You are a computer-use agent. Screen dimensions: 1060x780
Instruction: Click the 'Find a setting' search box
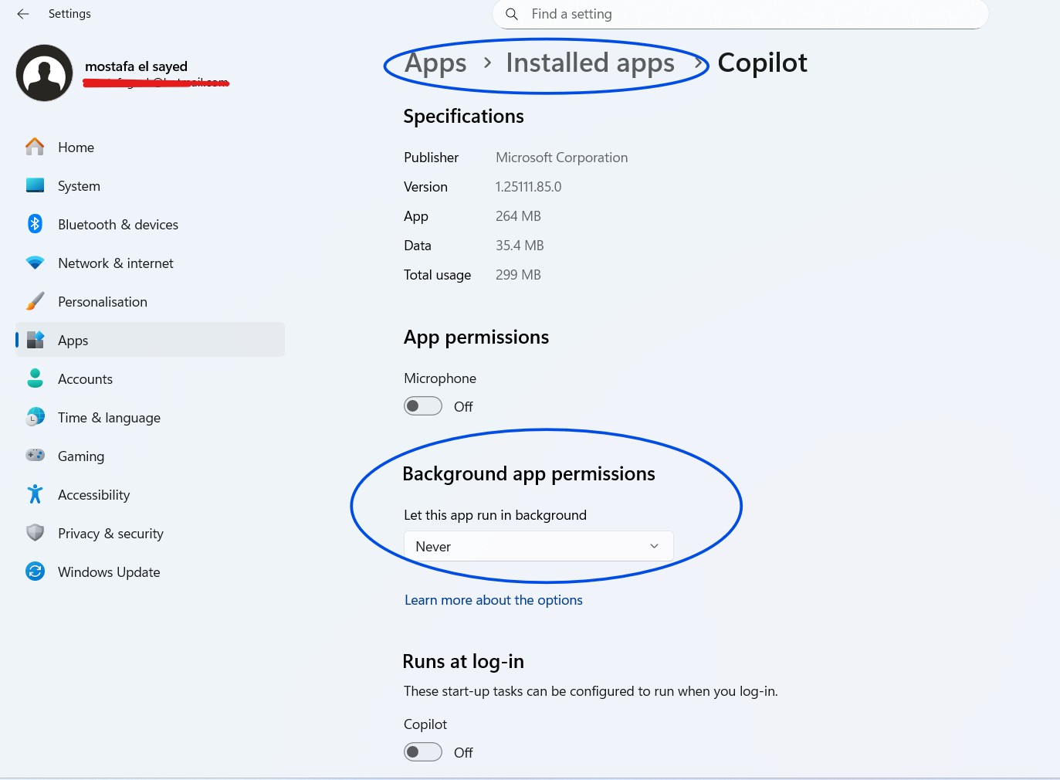[x=740, y=14]
